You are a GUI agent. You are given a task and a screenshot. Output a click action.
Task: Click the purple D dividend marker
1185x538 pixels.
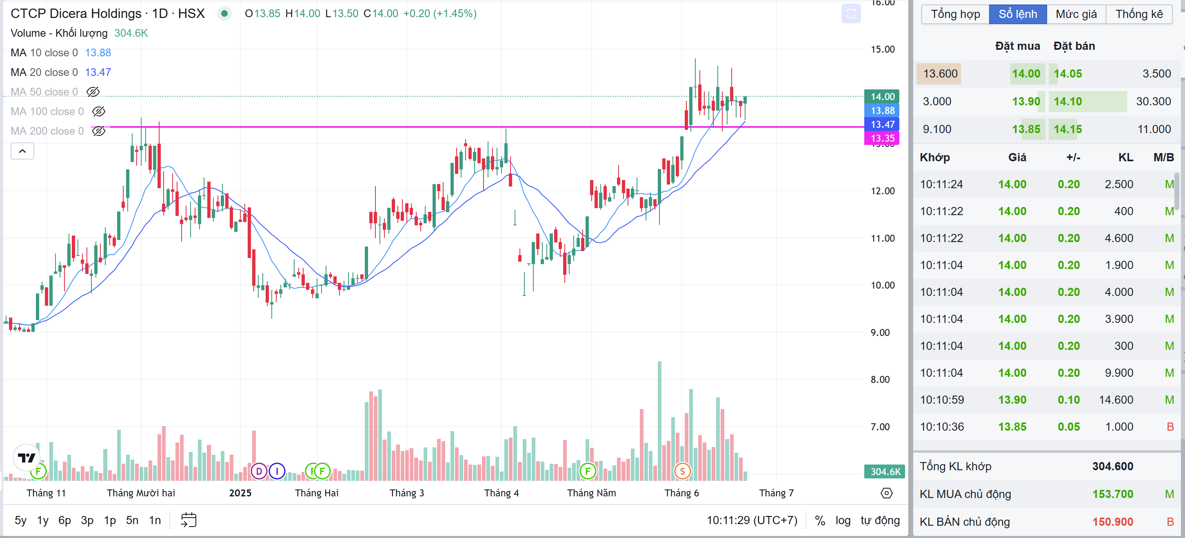259,471
